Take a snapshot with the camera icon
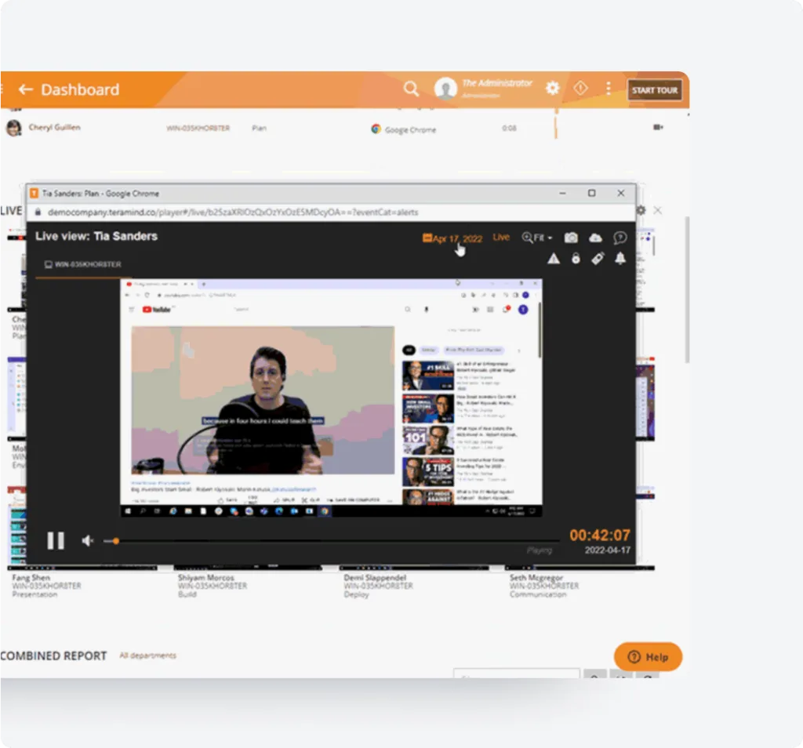 point(571,238)
